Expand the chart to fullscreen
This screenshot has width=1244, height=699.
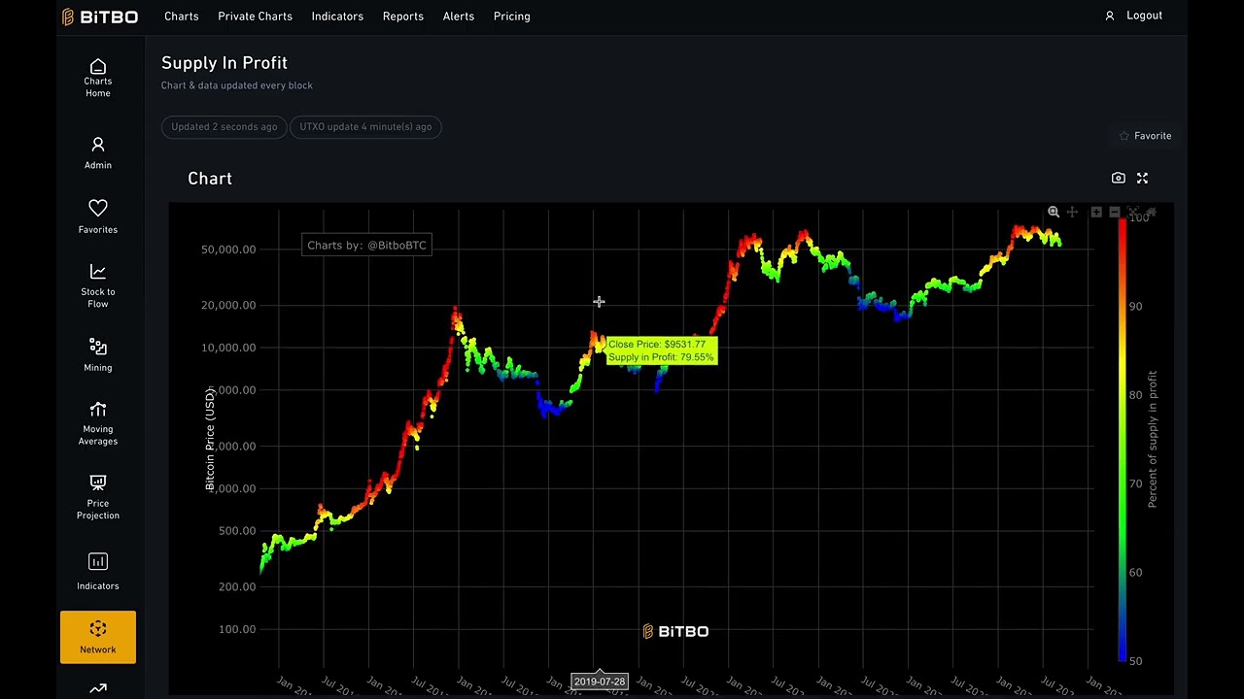(x=1142, y=178)
